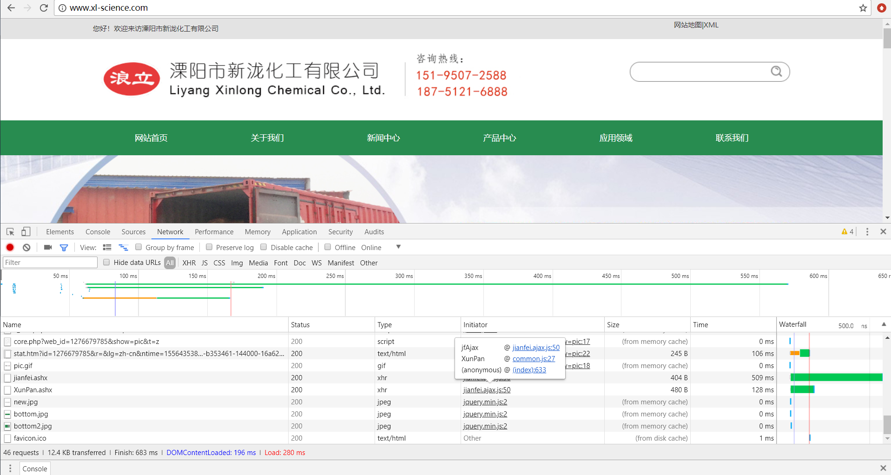Click the XunPan.ashx waterfall bar
This screenshot has height=475, width=891.
[x=802, y=389]
